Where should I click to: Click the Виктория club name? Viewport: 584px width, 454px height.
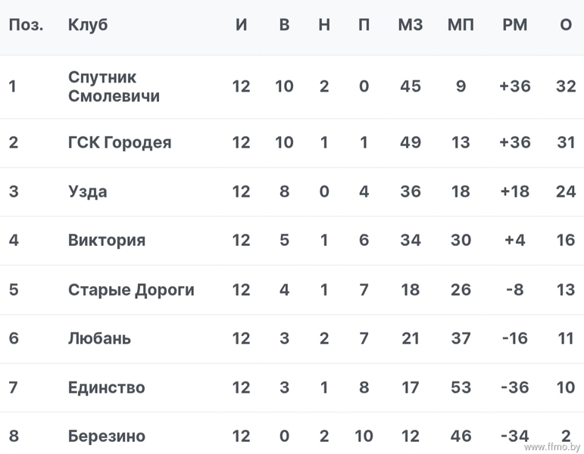(107, 240)
